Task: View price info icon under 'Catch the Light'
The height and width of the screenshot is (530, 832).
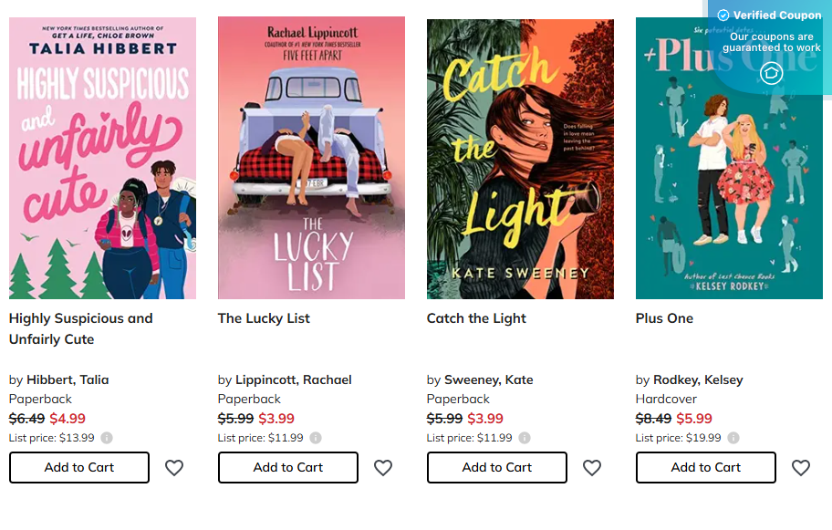Action: point(524,437)
